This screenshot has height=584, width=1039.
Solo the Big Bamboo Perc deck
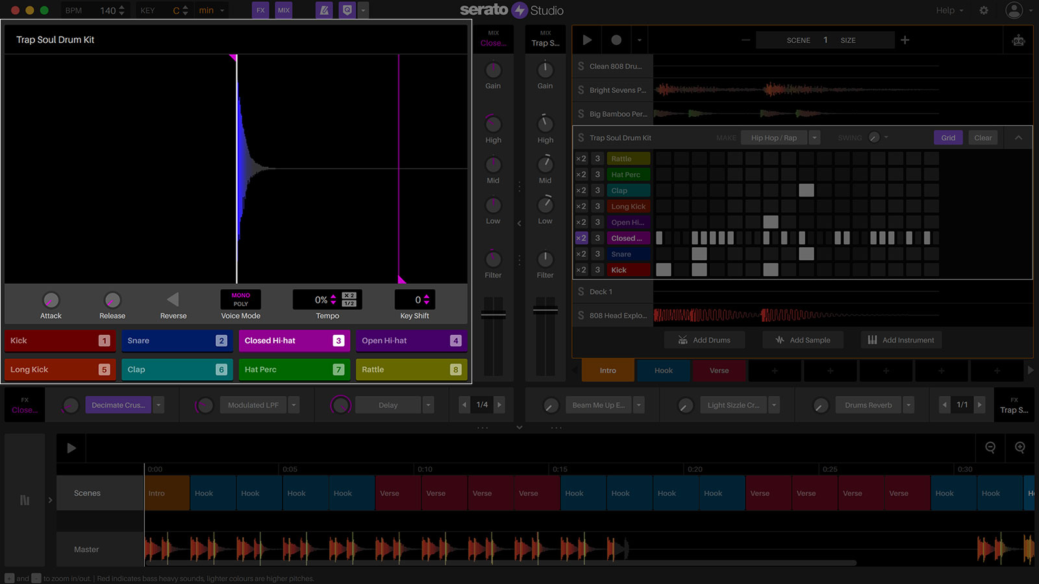581,114
